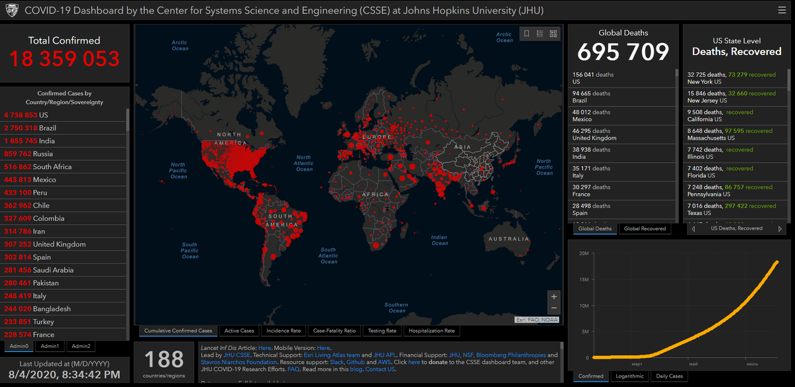This screenshot has height=387, width=795.
Task: Select Peru in confirmed cases list
Action: click(64, 193)
